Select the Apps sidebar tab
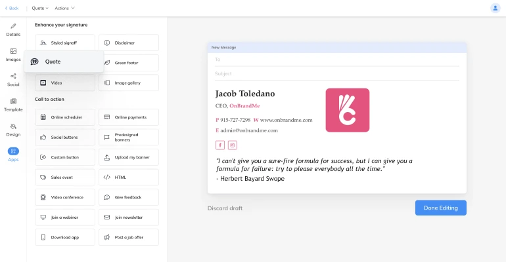Image resolution: width=506 pixels, height=262 pixels. (x=13, y=155)
